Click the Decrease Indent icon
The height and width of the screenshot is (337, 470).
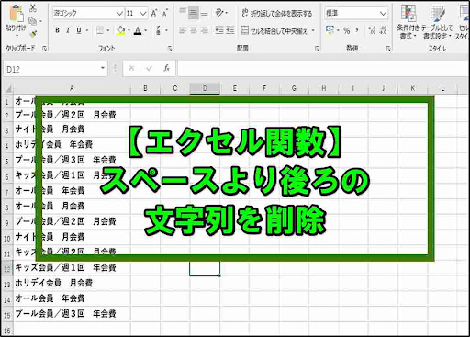pos(219,30)
